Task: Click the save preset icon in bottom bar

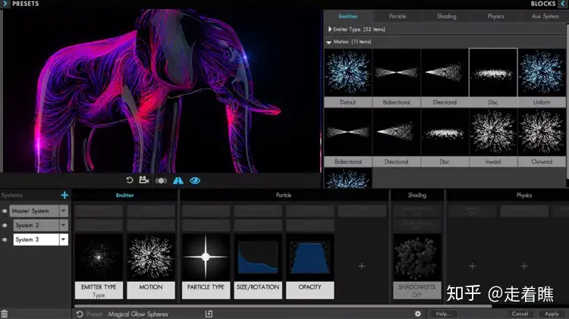Action: tap(209, 314)
